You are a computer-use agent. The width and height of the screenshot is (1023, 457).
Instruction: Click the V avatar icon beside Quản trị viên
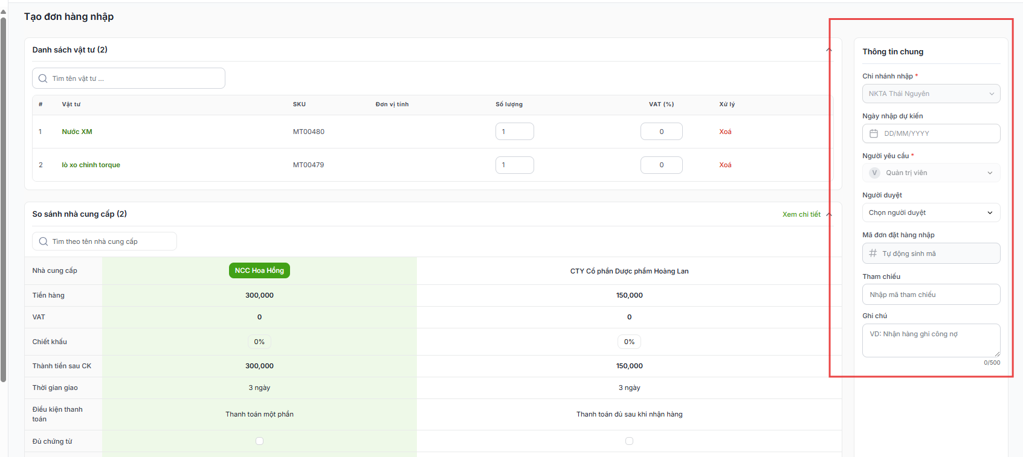point(874,173)
